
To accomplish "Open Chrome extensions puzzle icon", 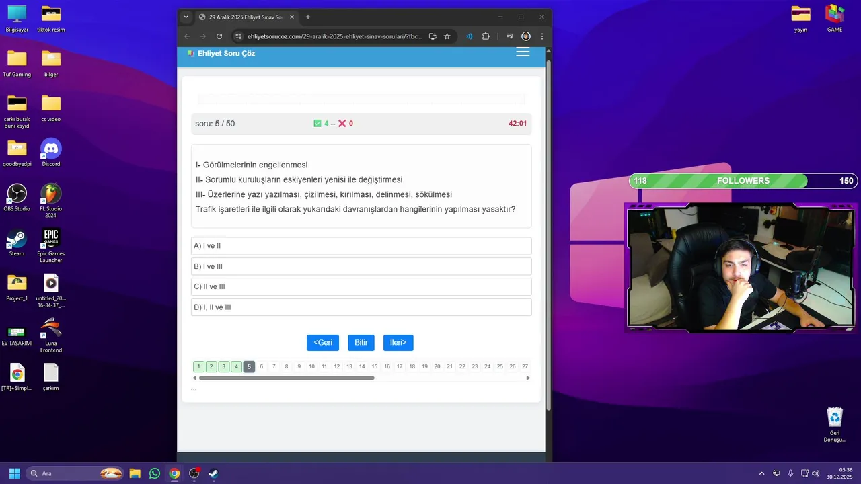I will point(486,36).
